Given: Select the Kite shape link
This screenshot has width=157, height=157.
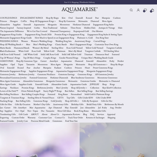Looking at the screenshot, I should (x=64, y=18).
